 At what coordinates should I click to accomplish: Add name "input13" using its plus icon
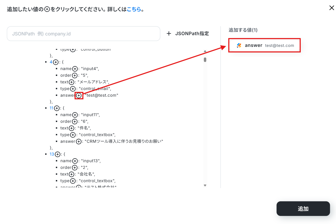(x=75, y=161)
